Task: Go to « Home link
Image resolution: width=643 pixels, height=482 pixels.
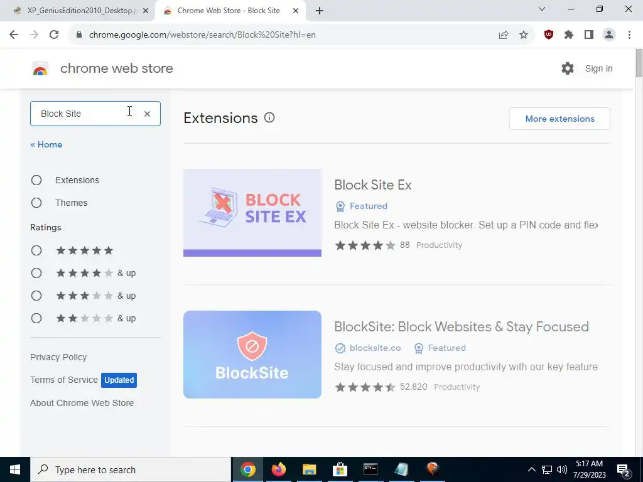Action: tap(46, 145)
